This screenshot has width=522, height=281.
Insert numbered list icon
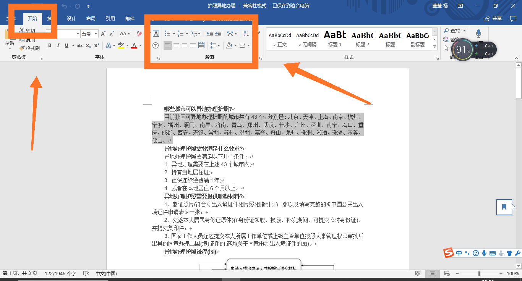(x=181, y=34)
